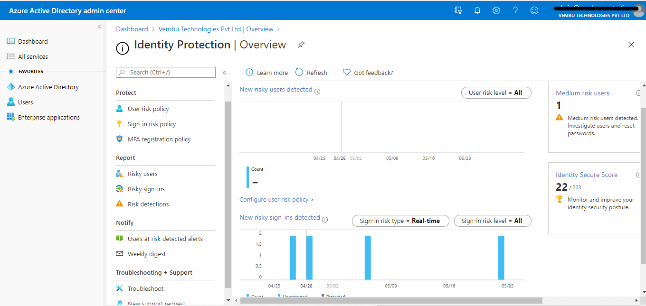
Task: Open the notifications bell
Action: tap(477, 10)
